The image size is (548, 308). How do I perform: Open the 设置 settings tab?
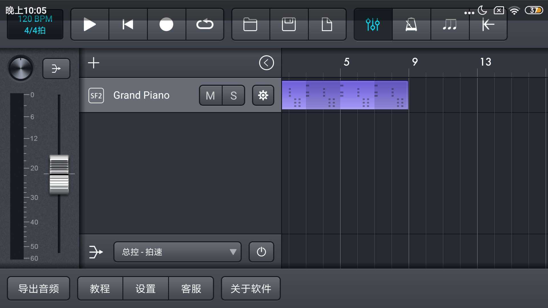click(x=146, y=289)
